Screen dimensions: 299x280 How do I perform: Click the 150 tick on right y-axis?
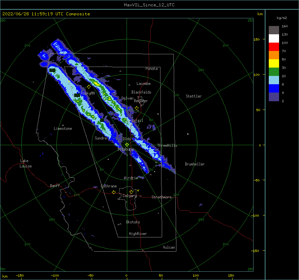(x=256, y=39)
